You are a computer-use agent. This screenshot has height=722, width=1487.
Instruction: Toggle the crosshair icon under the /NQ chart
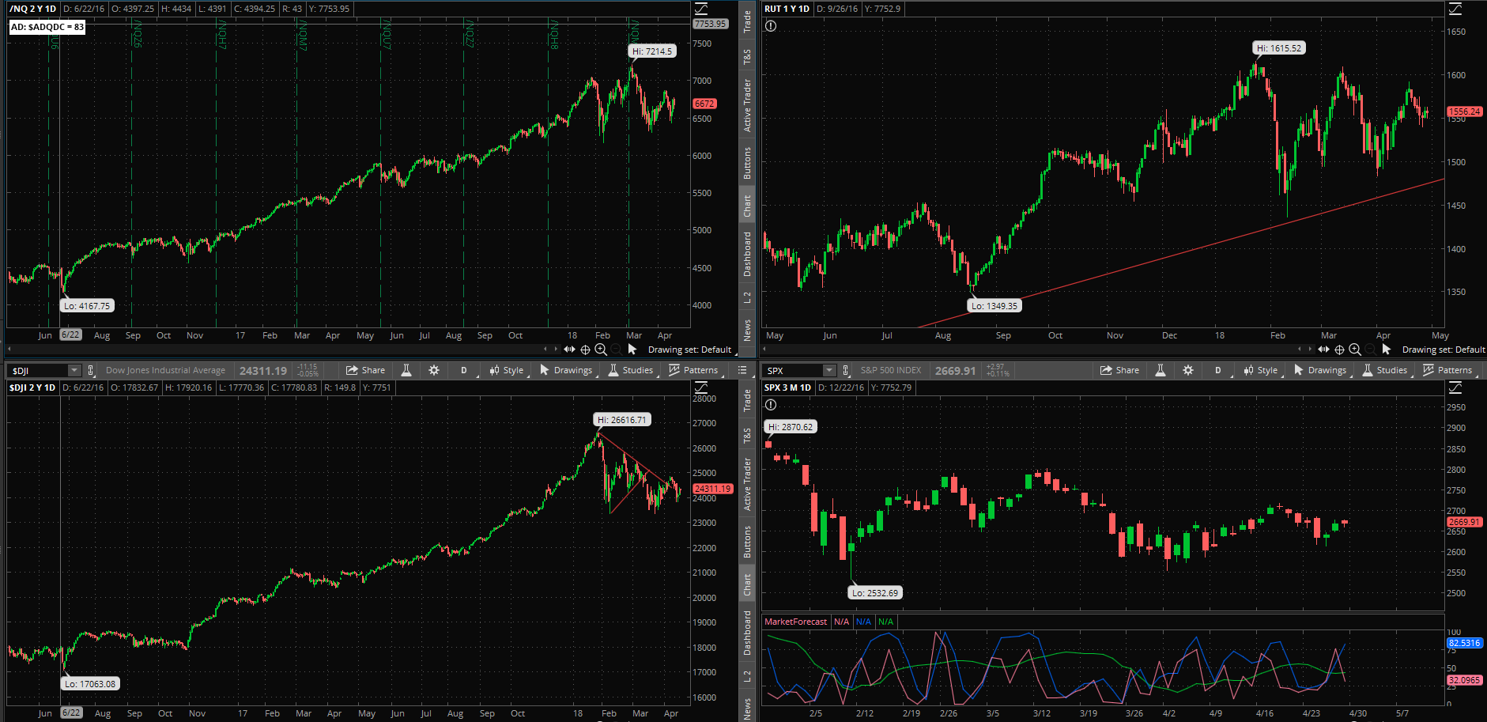[585, 349]
